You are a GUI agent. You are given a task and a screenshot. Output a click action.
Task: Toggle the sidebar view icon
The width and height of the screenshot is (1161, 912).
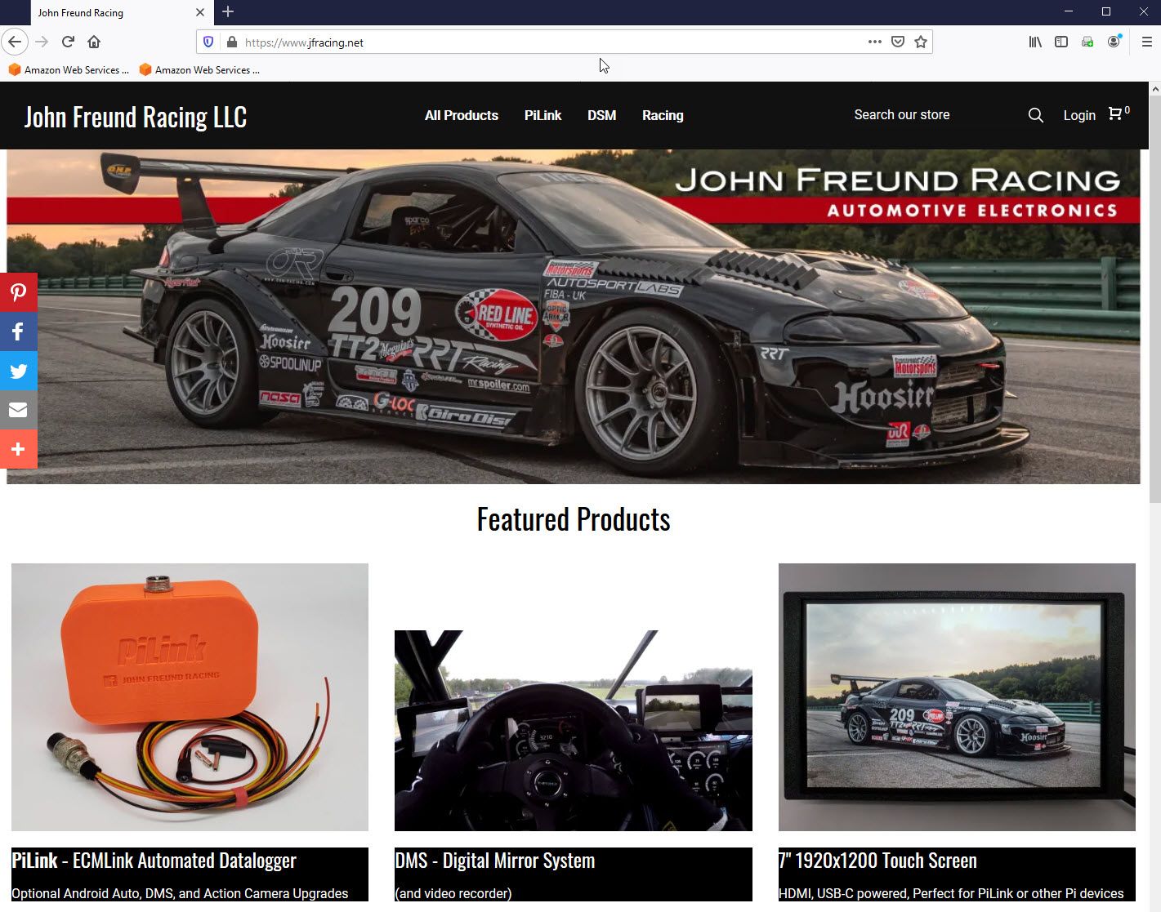(x=1061, y=42)
